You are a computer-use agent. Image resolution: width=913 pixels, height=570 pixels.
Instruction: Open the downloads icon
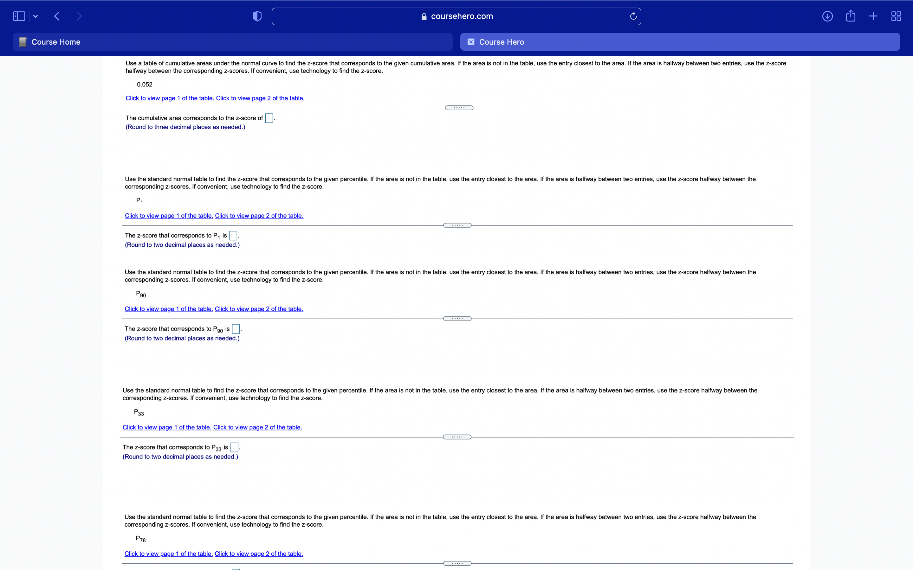tap(827, 16)
